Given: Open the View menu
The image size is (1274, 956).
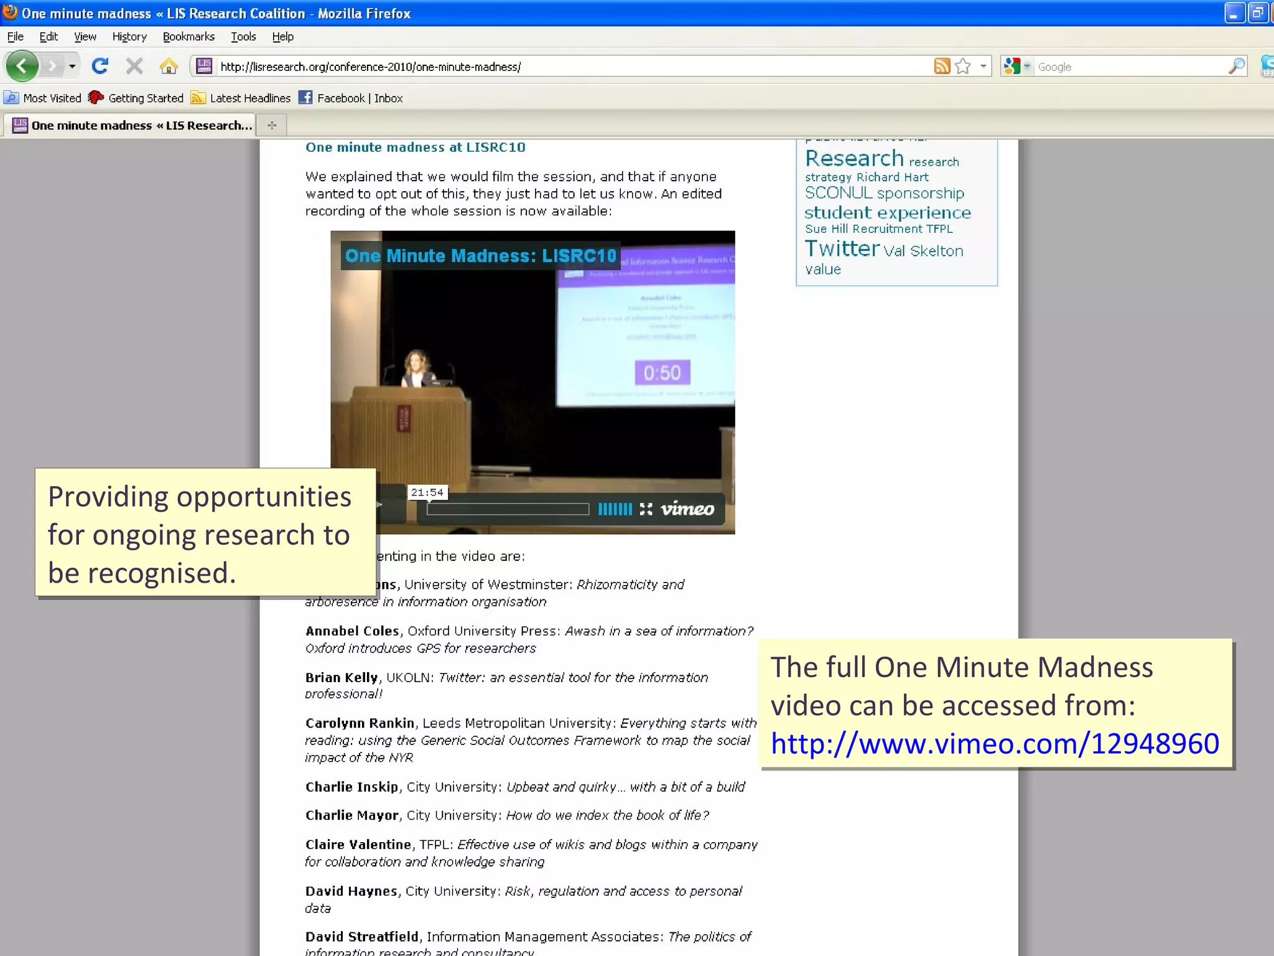Looking at the screenshot, I should click(85, 37).
